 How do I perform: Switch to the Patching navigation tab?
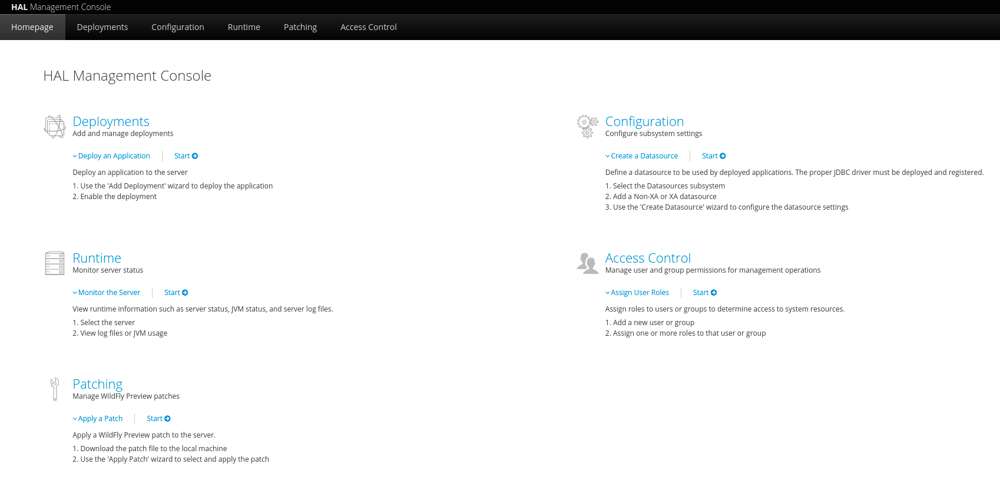point(300,27)
